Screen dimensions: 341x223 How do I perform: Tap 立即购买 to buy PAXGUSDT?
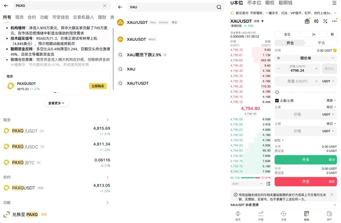coord(98,86)
